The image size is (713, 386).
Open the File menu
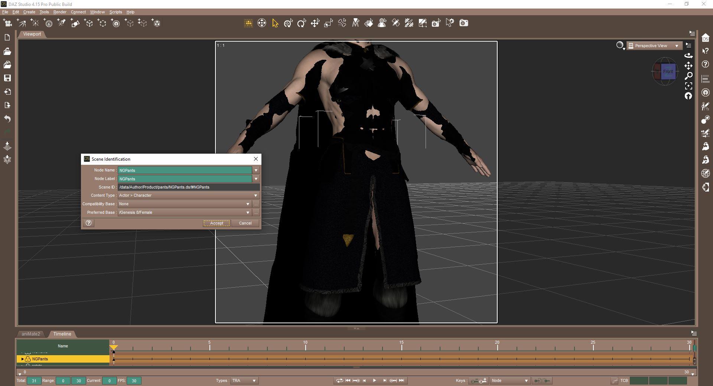(5, 12)
